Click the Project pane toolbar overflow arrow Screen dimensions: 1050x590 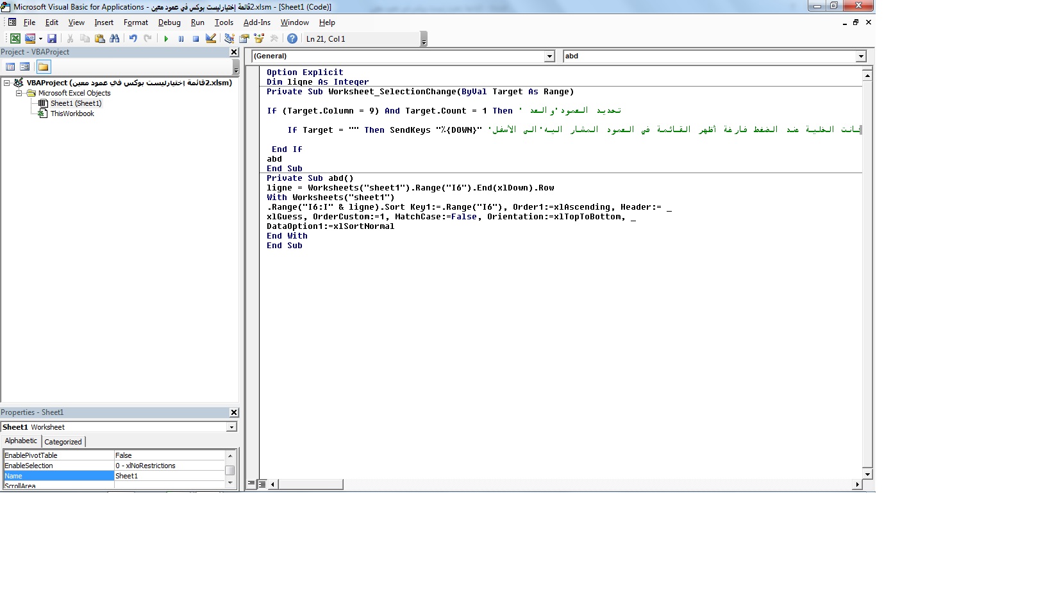[x=236, y=67]
